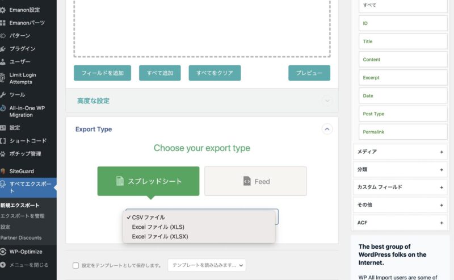
Task: Expand the カスタム フィールド group
Action: pyautogui.click(x=400, y=187)
